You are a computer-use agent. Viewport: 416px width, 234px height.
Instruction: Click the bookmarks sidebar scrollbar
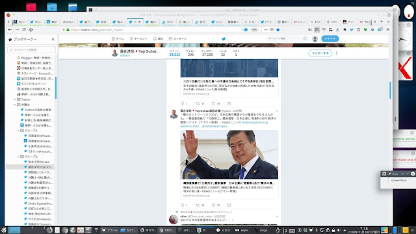pos(56,88)
